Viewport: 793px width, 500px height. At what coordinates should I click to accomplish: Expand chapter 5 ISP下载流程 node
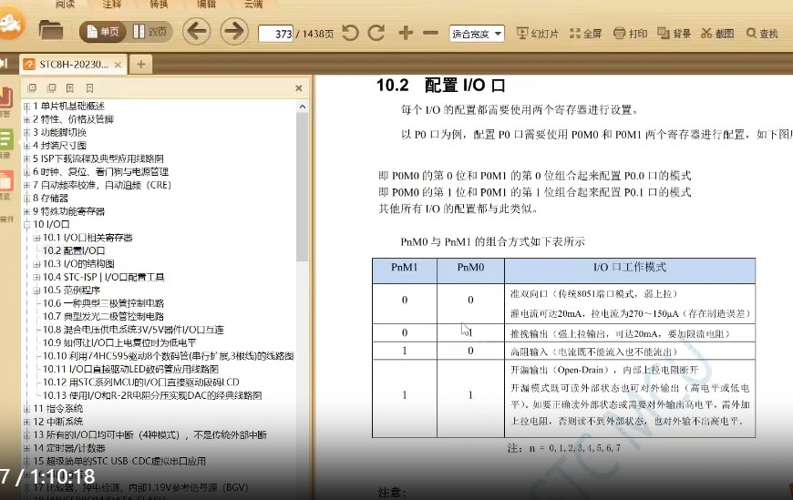26,158
